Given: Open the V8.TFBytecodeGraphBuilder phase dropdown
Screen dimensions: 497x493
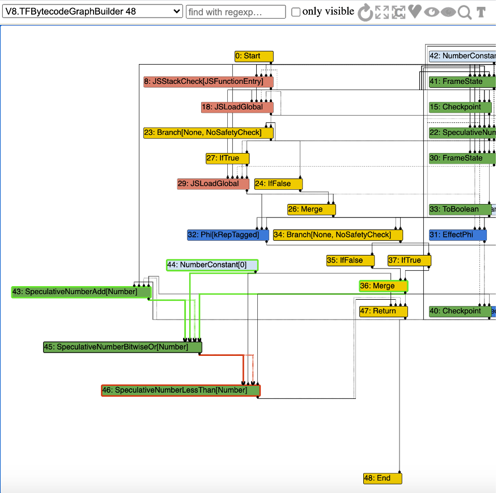Looking at the screenshot, I should 92,11.
